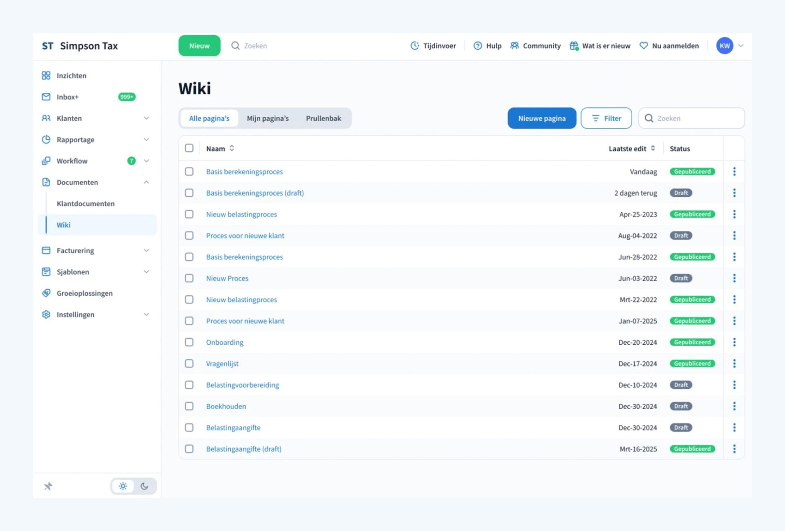The image size is (785, 531).
Task: Click the Documenten file icon
Action: [46, 182]
